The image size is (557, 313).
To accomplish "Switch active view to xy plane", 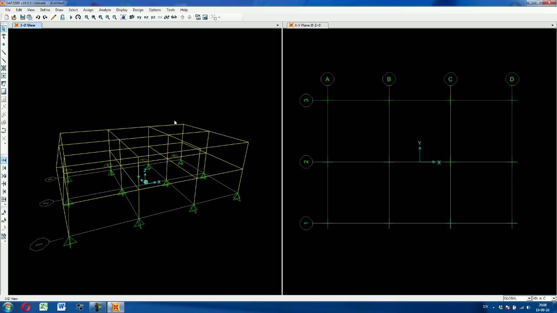I will pos(139,17).
